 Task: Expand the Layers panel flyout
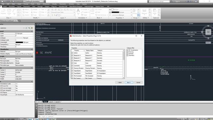(x=63, y=18)
